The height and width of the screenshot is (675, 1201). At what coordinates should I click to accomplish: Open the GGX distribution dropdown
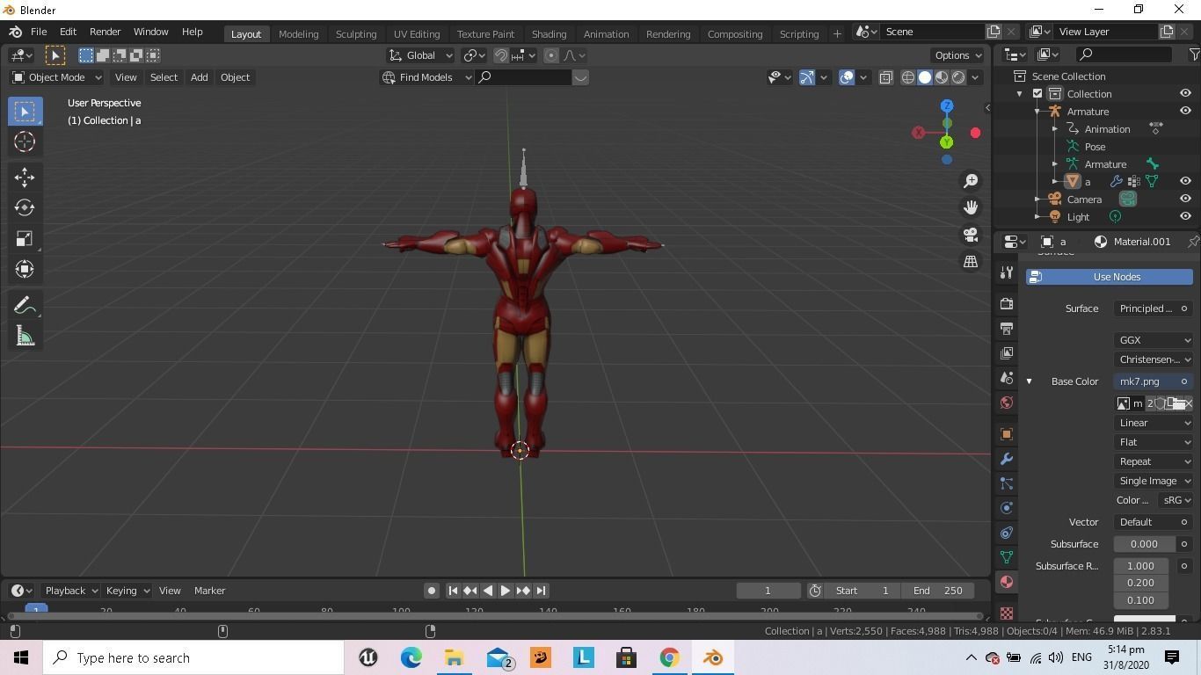pyautogui.click(x=1154, y=340)
